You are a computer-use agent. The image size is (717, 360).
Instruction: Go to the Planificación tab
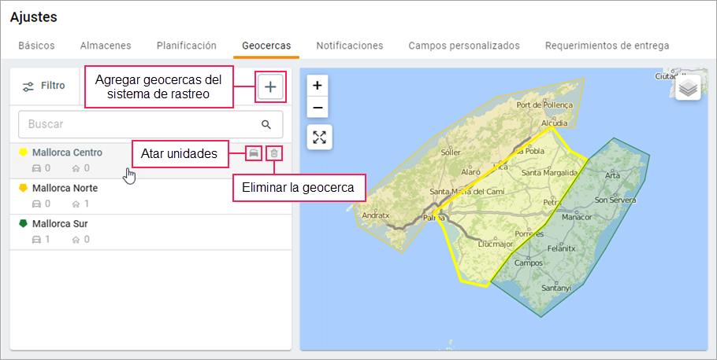tap(186, 46)
